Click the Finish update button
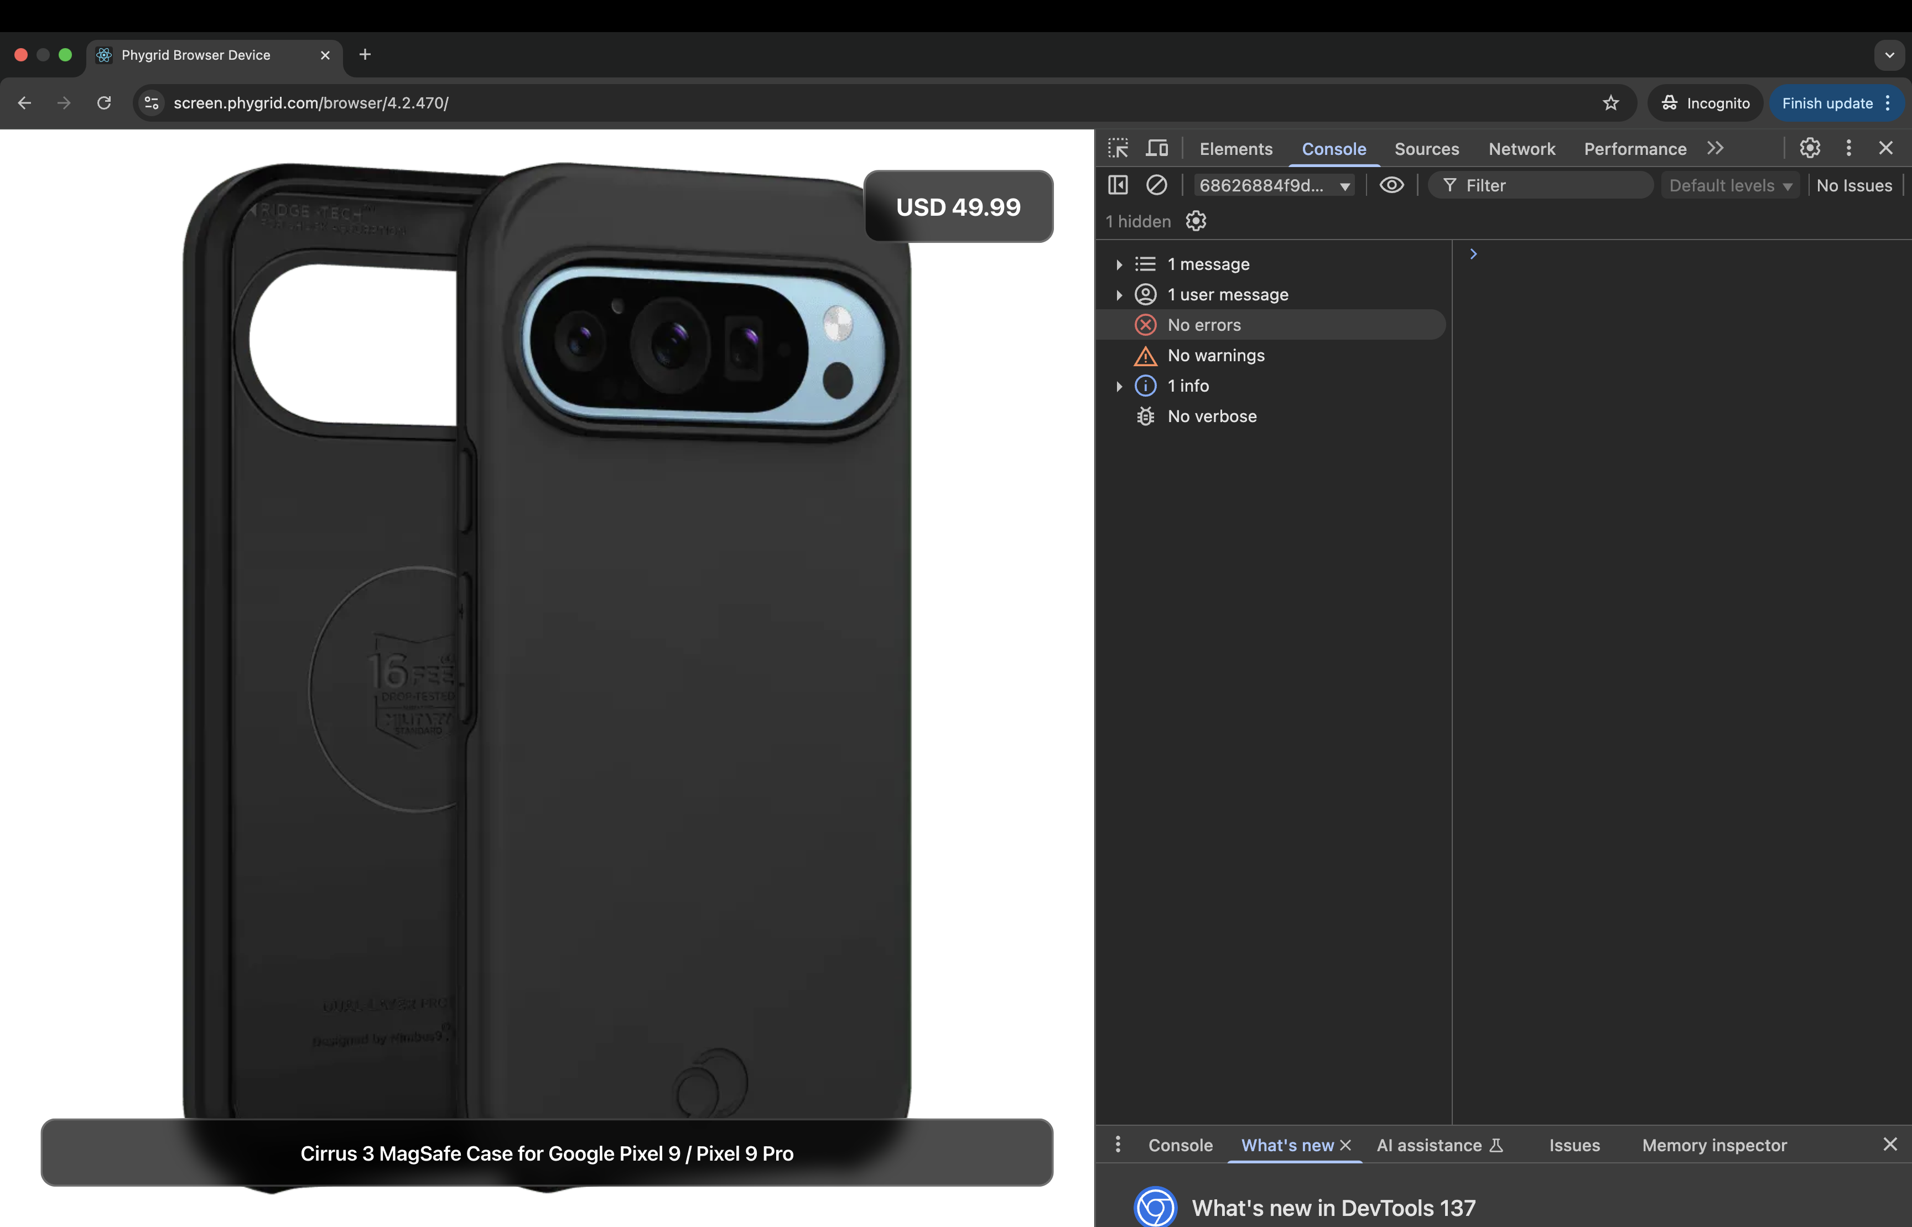Screen dimensions: 1912x1227 coord(1827,103)
